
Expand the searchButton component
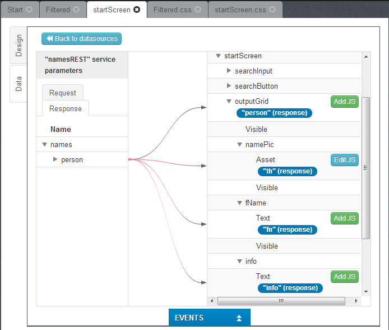coord(229,86)
